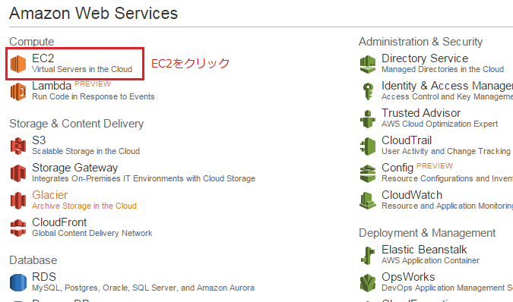The image size is (513, 302).
Task: Select the CloudWatch icon
Action: point(368,200)
